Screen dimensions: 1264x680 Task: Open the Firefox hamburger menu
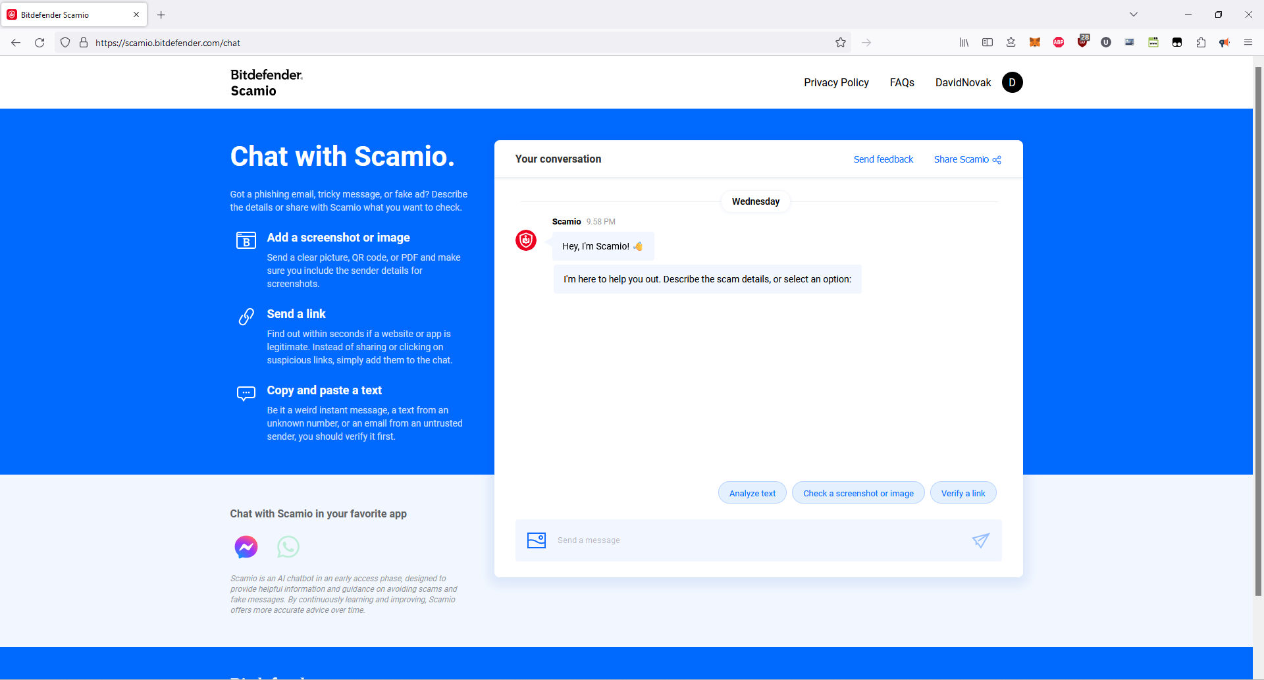[1248, 43]
